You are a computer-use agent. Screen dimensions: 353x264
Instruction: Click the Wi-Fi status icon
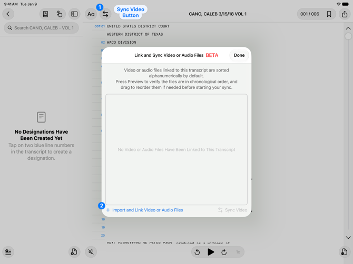tap(338, 4)
